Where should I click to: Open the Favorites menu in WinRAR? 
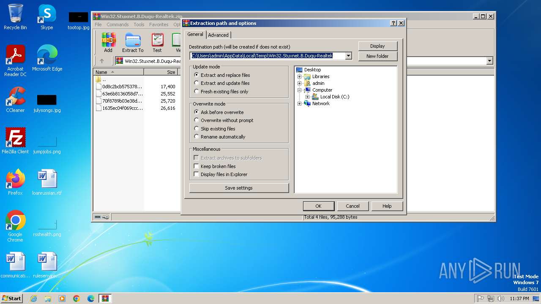159,24
